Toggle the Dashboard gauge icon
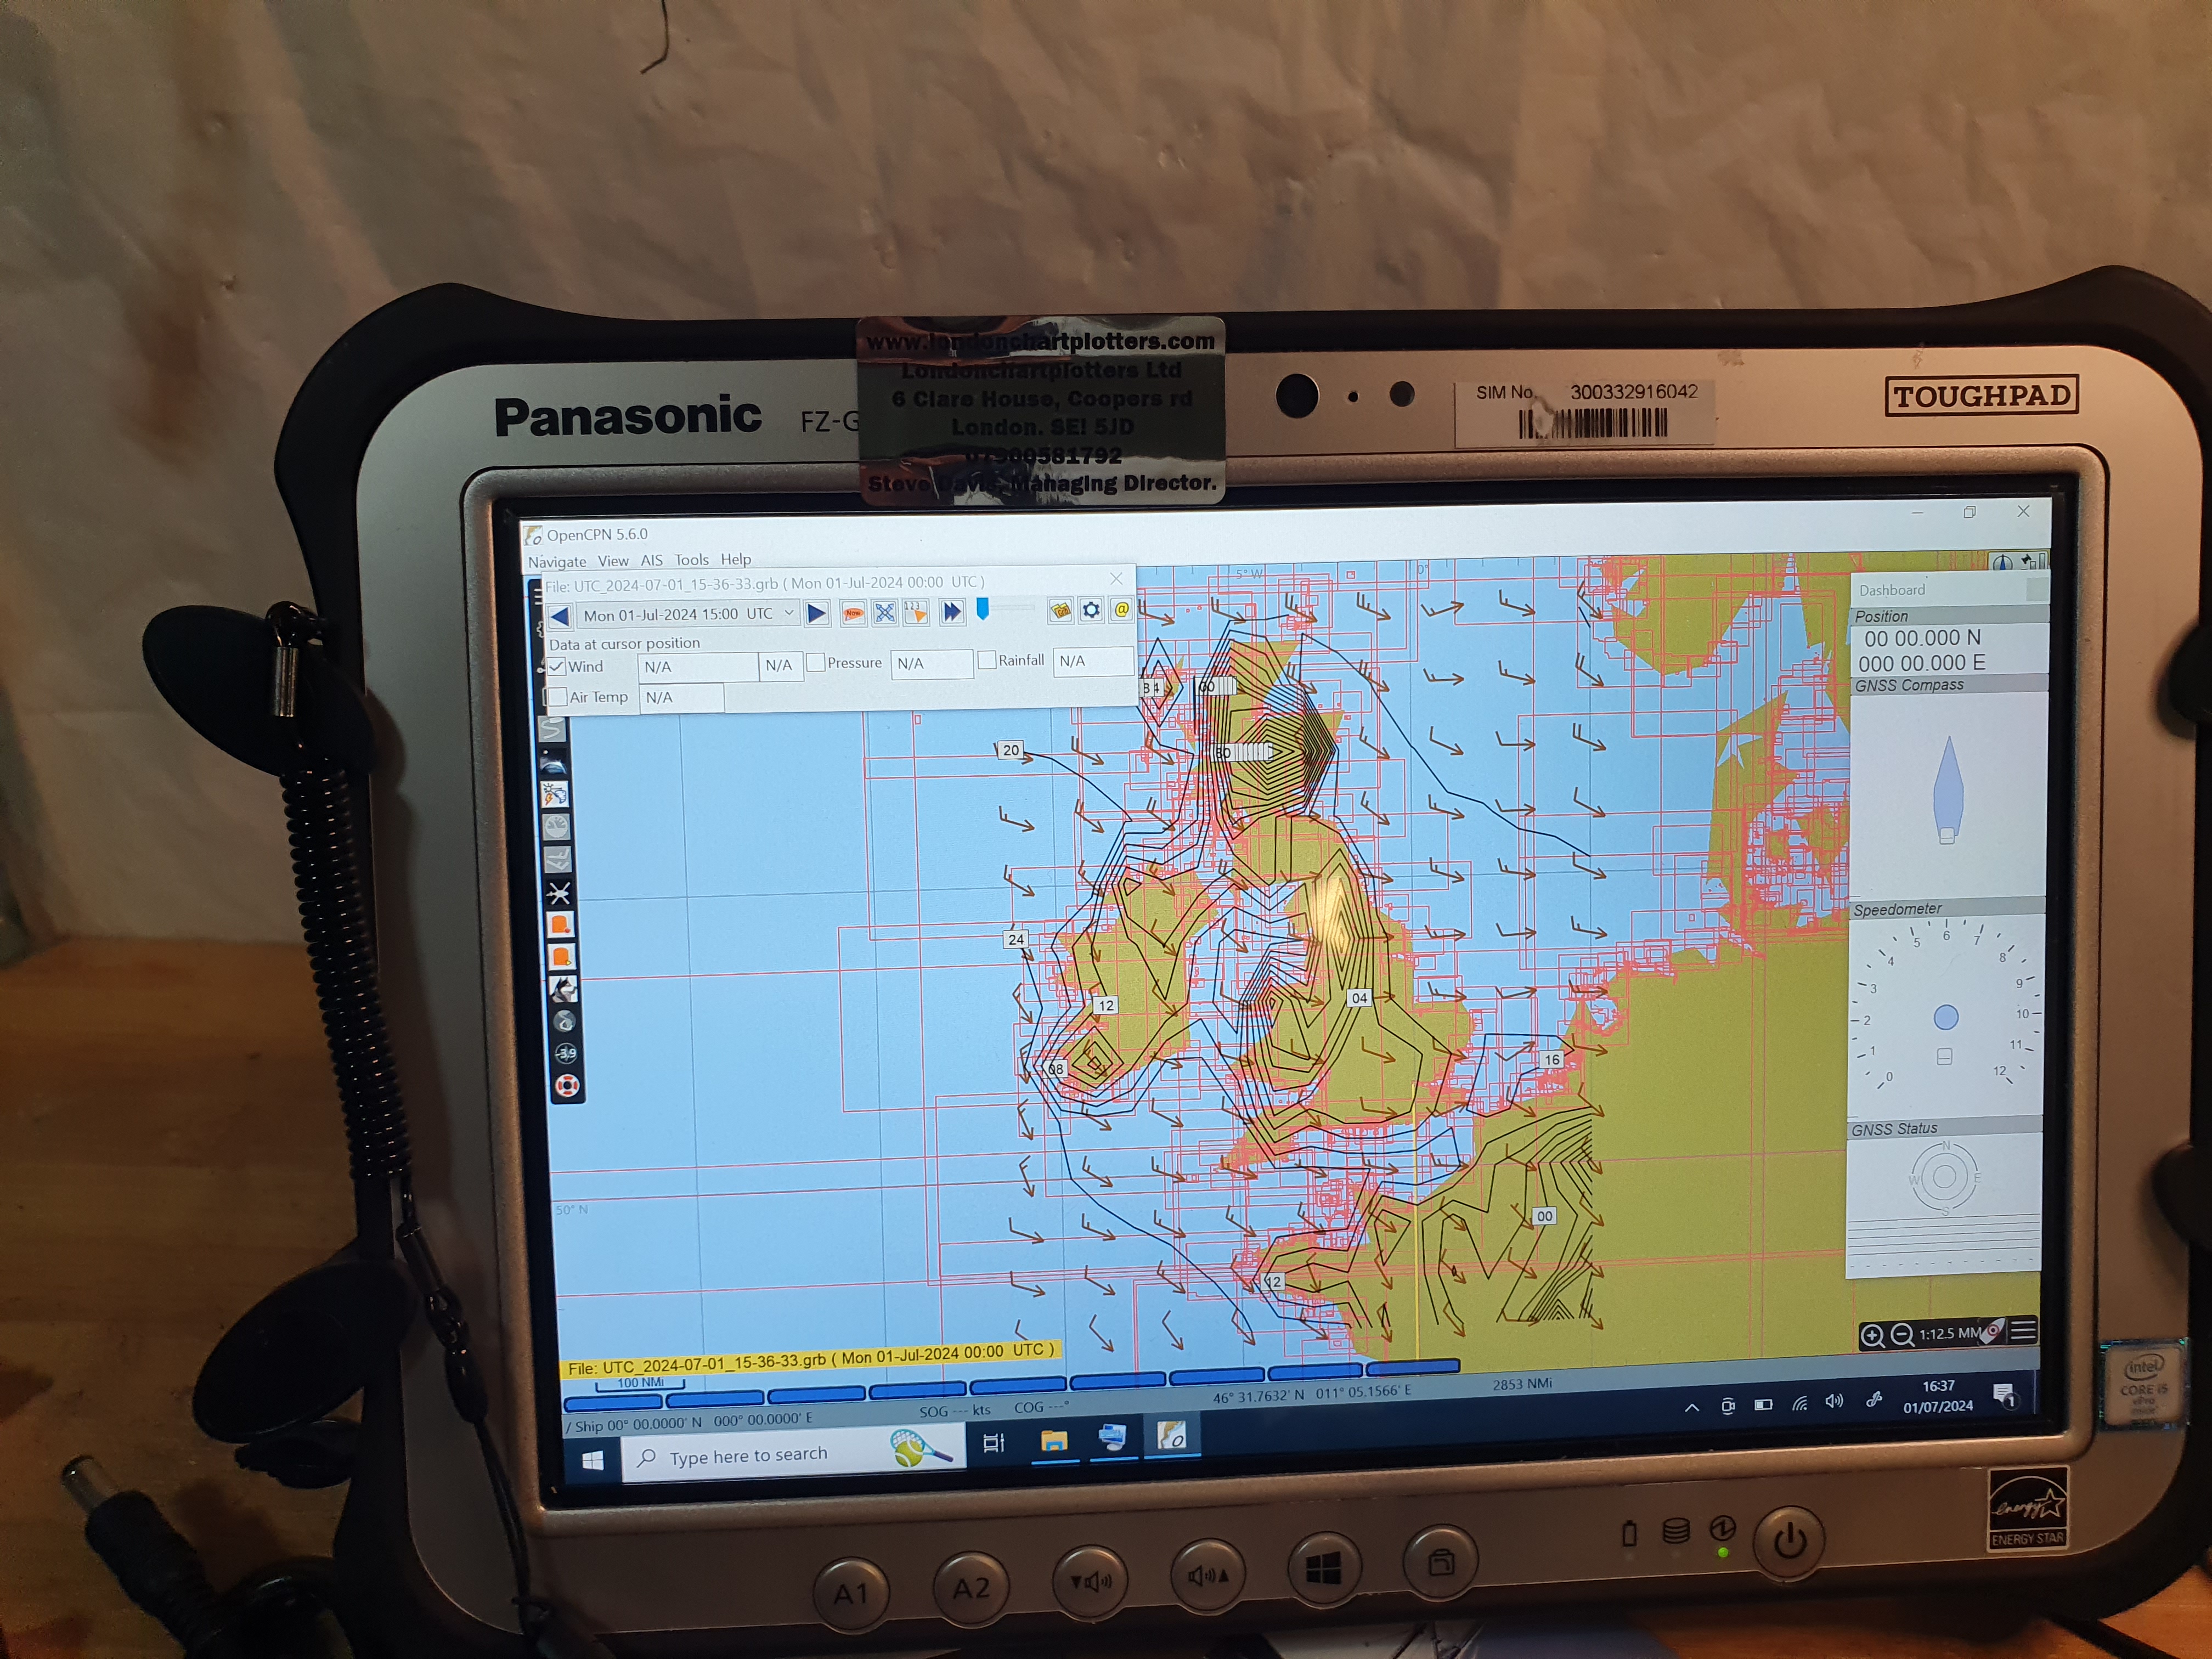2212x1659 pixels. (556, 827)
